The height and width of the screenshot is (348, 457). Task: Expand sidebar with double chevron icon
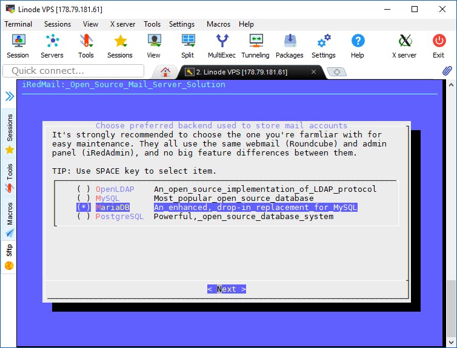10,96
